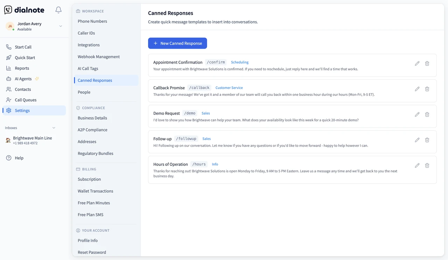Delete the Follow-up response
The height and width of the screenshot is (260, 448).
427,140
